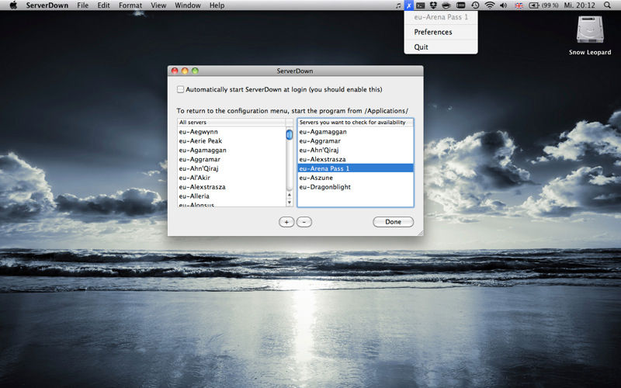The image size is (621, 388).
Task: Click the volume speaker icon
Action: [503, 5]
